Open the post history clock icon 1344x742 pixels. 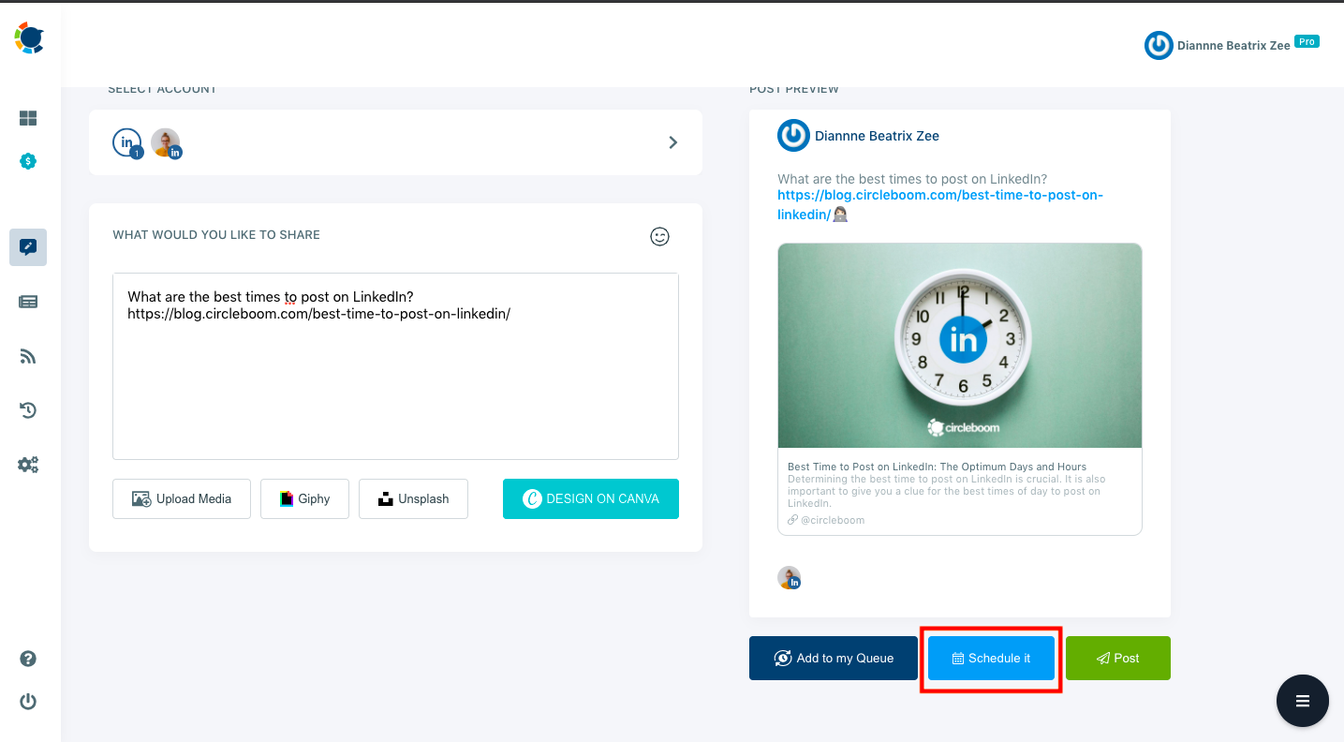pyautogui.click(x=28, y=410)
